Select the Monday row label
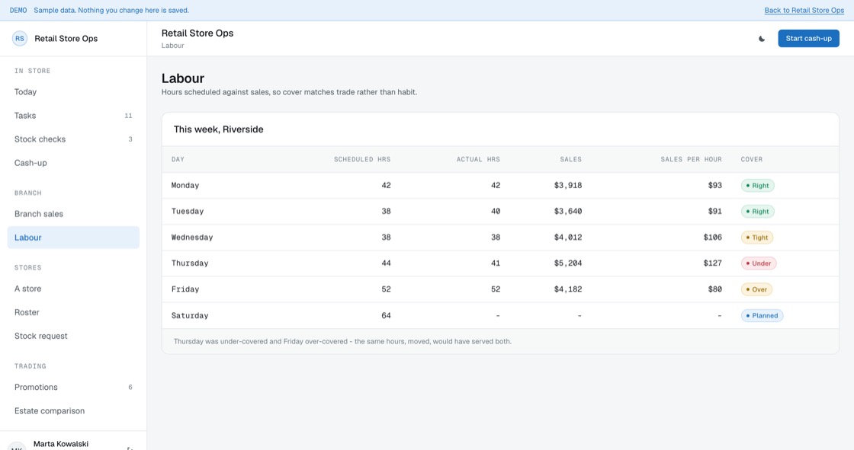Viewport: 854px width, 450px height. pyautogui.click(x=185, y=186)
